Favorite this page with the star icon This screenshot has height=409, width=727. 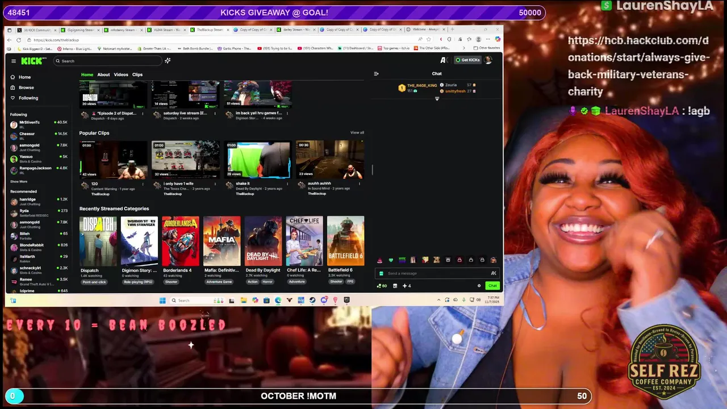click(x=428, y=39)
